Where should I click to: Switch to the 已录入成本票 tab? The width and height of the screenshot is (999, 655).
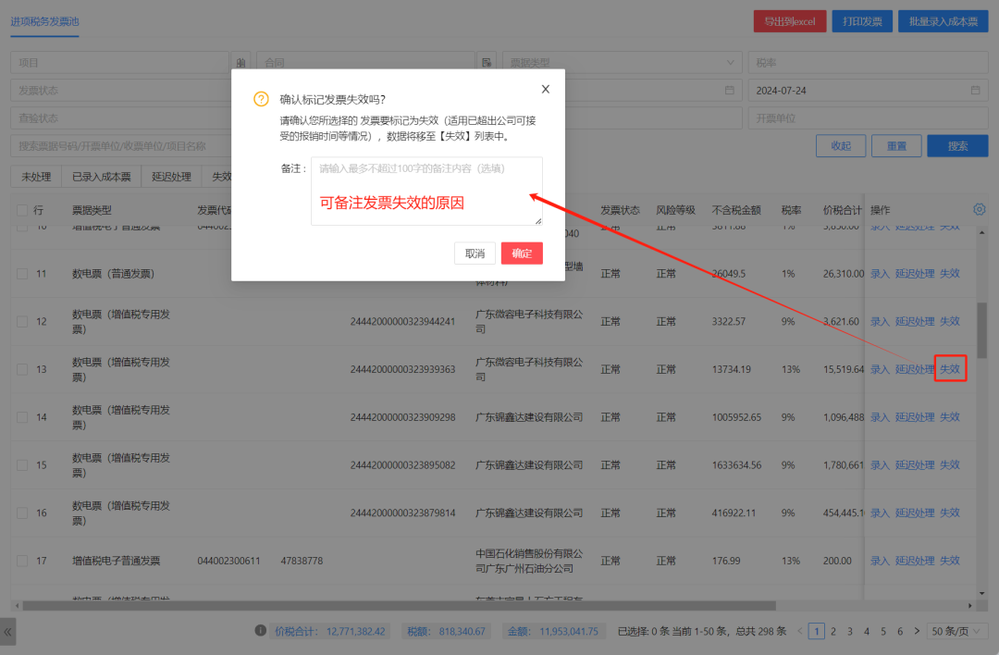tap(102, 177)
